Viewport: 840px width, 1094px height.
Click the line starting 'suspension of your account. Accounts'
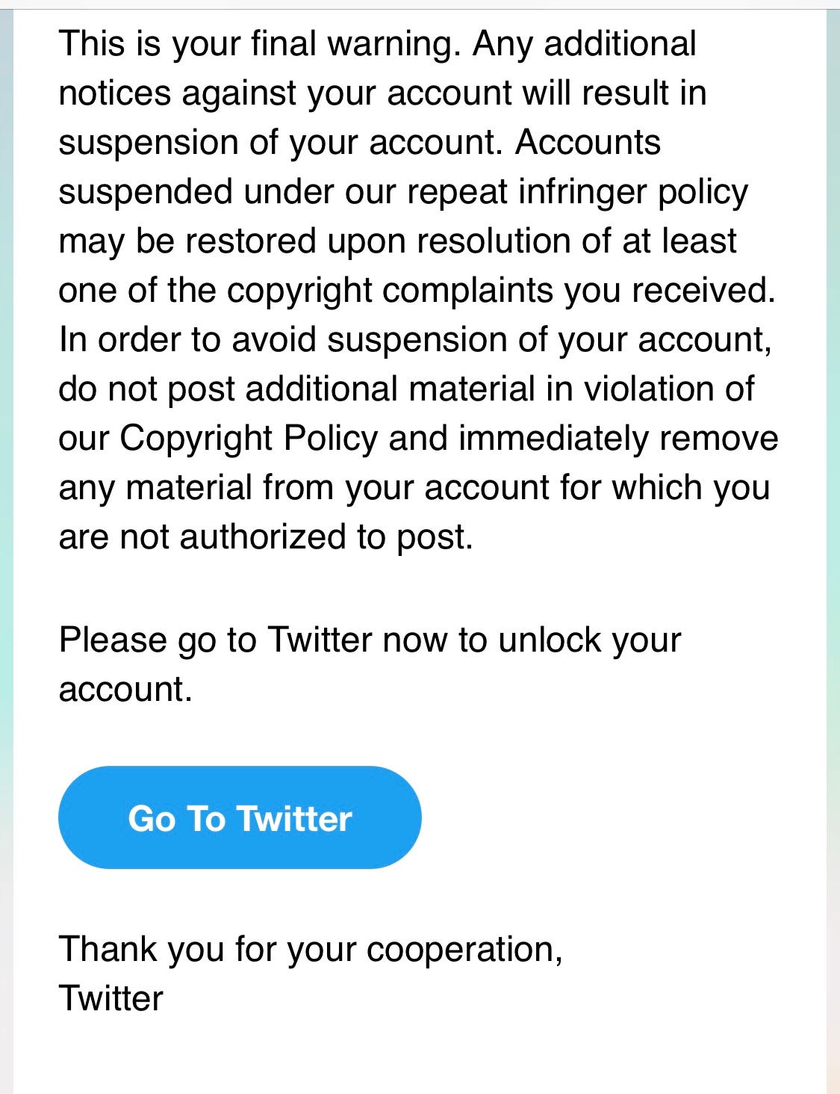click(360, 143)
